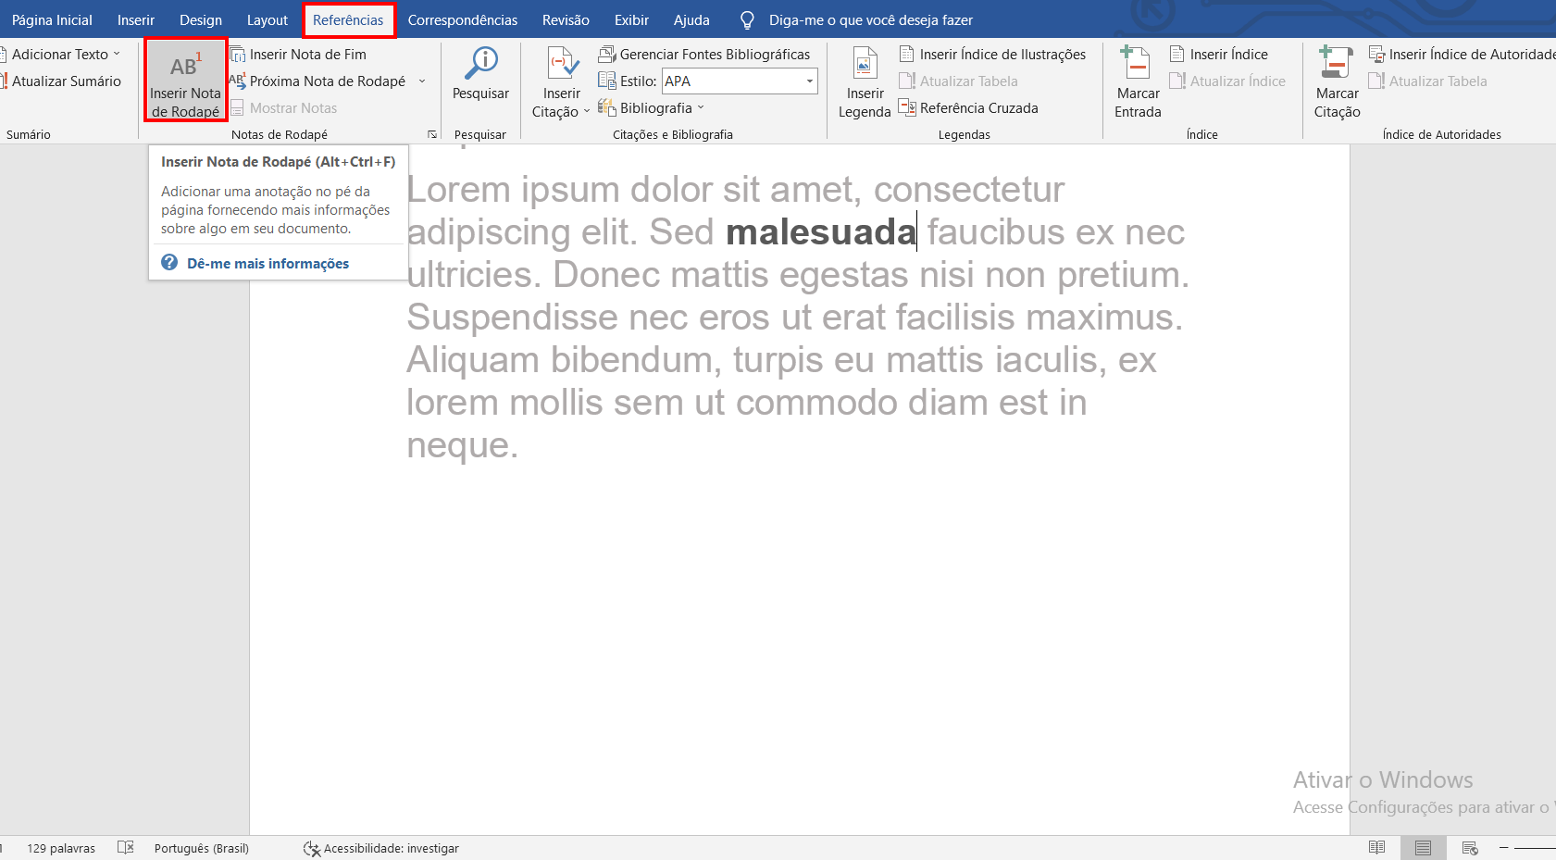This screenshot has width=1556, height=860.
Task: Click Inserir Índice de Ilustrações
Action: coord(992,55)
